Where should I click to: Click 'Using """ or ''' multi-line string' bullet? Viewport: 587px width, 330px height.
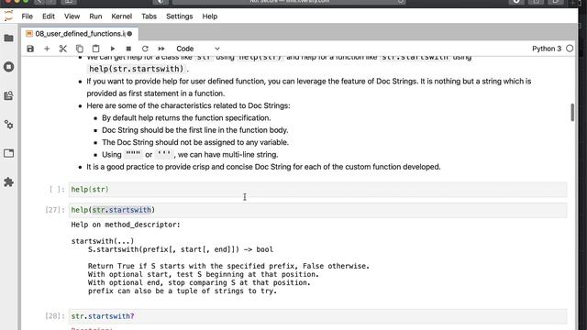(190, 155)
